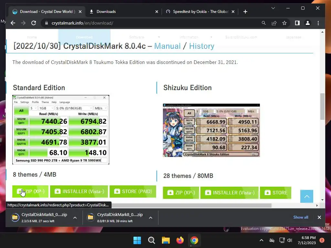Click the address bar URL
Viewport: 331px width, 248px height.
pos(82,23)
